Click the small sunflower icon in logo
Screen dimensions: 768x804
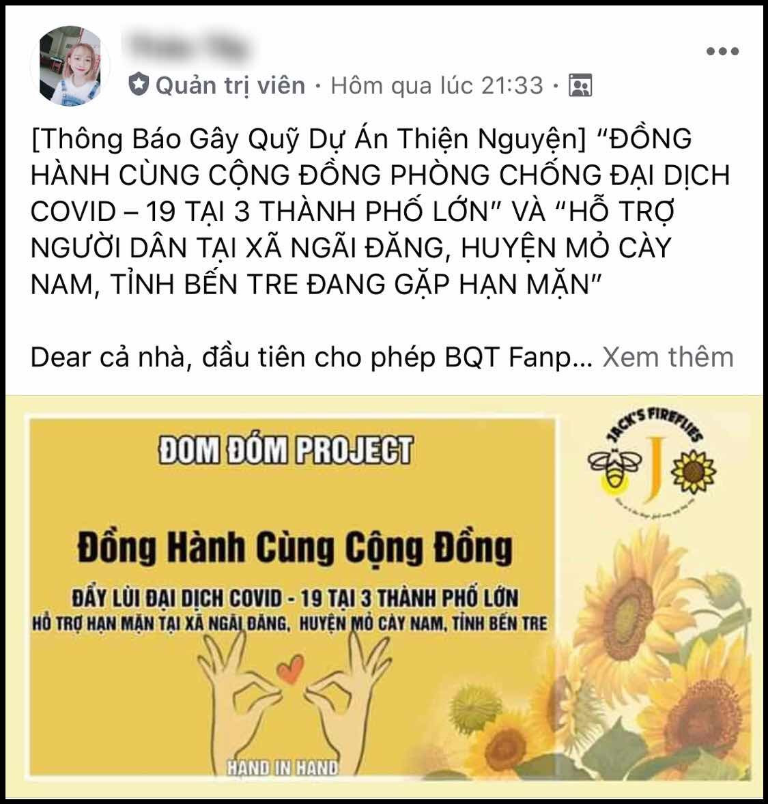[694, 469]
